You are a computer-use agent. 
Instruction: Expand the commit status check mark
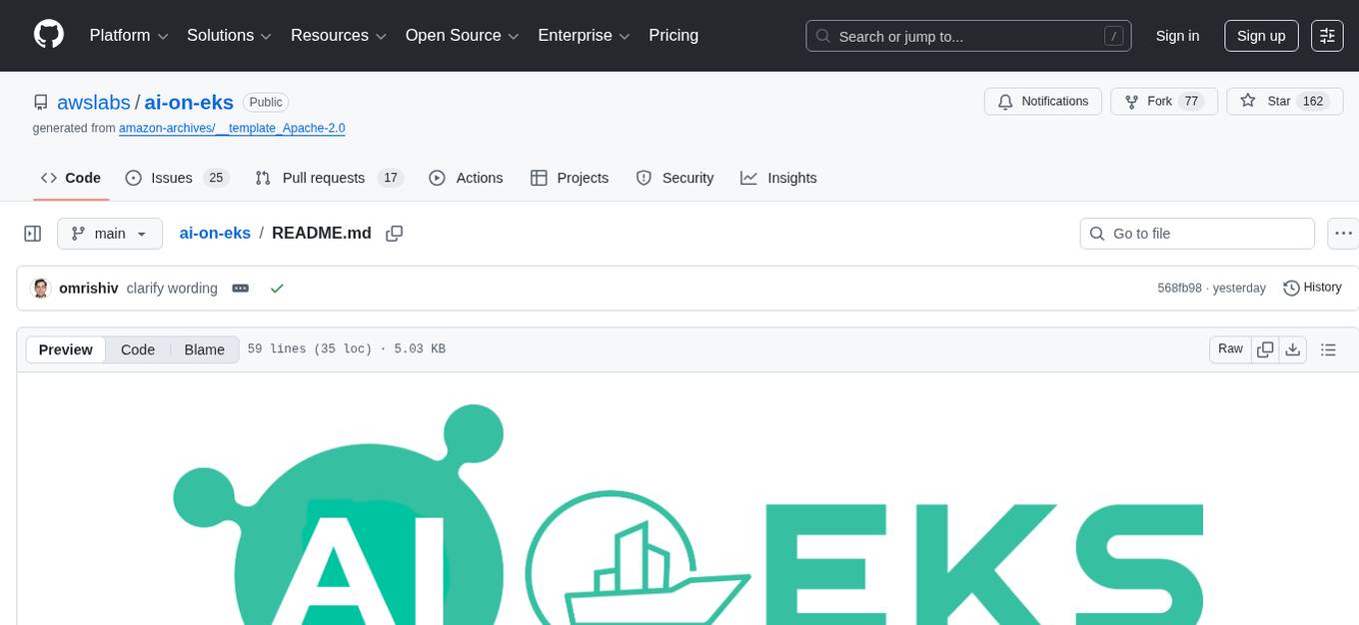(277, 288)
